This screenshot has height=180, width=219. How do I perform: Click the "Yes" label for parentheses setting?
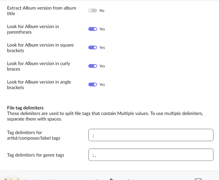tap(102, 29)
